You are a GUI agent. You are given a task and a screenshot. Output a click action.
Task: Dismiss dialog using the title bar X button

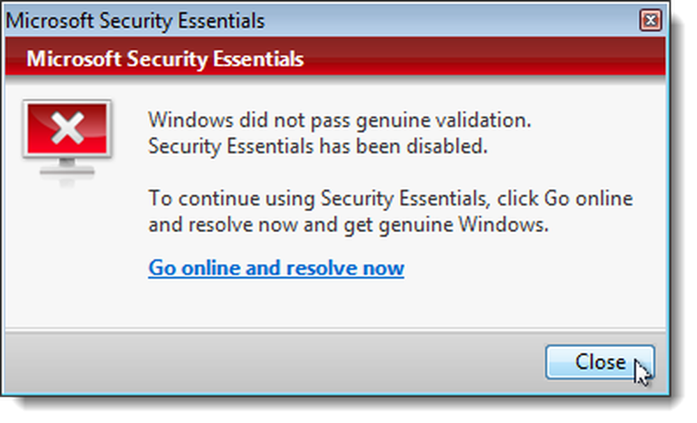650,20
